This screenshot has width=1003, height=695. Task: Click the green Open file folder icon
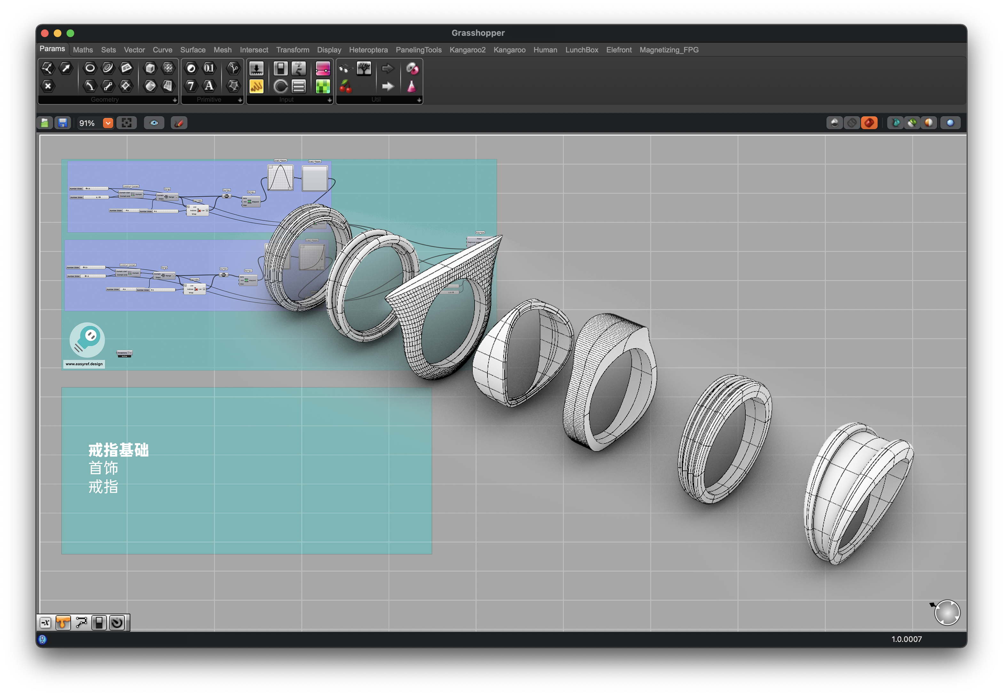[45, 123]
